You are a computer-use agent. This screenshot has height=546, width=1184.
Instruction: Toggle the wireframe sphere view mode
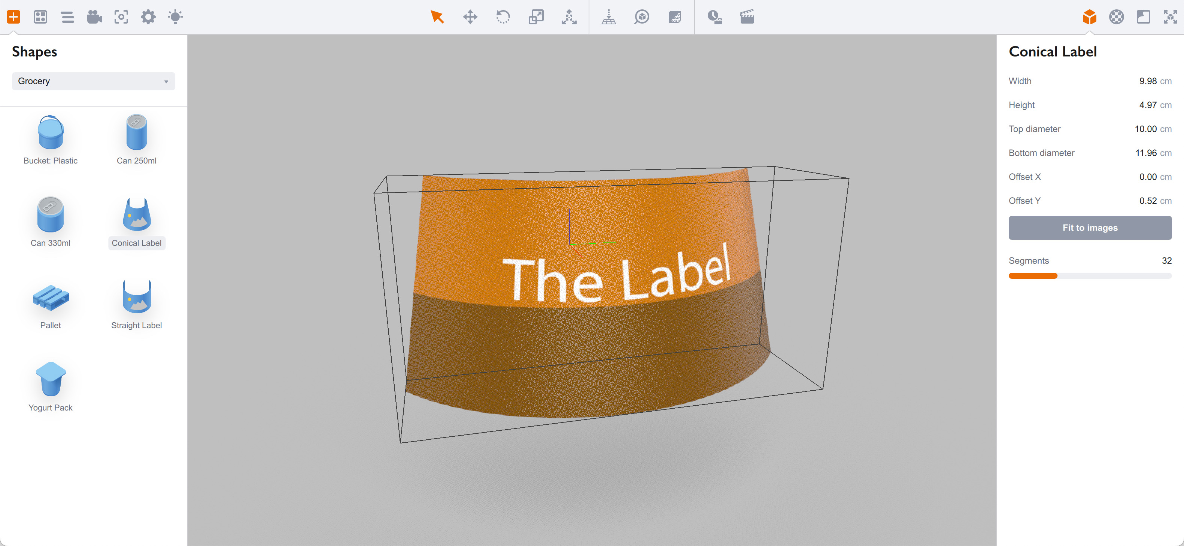tap(1117, 17)
